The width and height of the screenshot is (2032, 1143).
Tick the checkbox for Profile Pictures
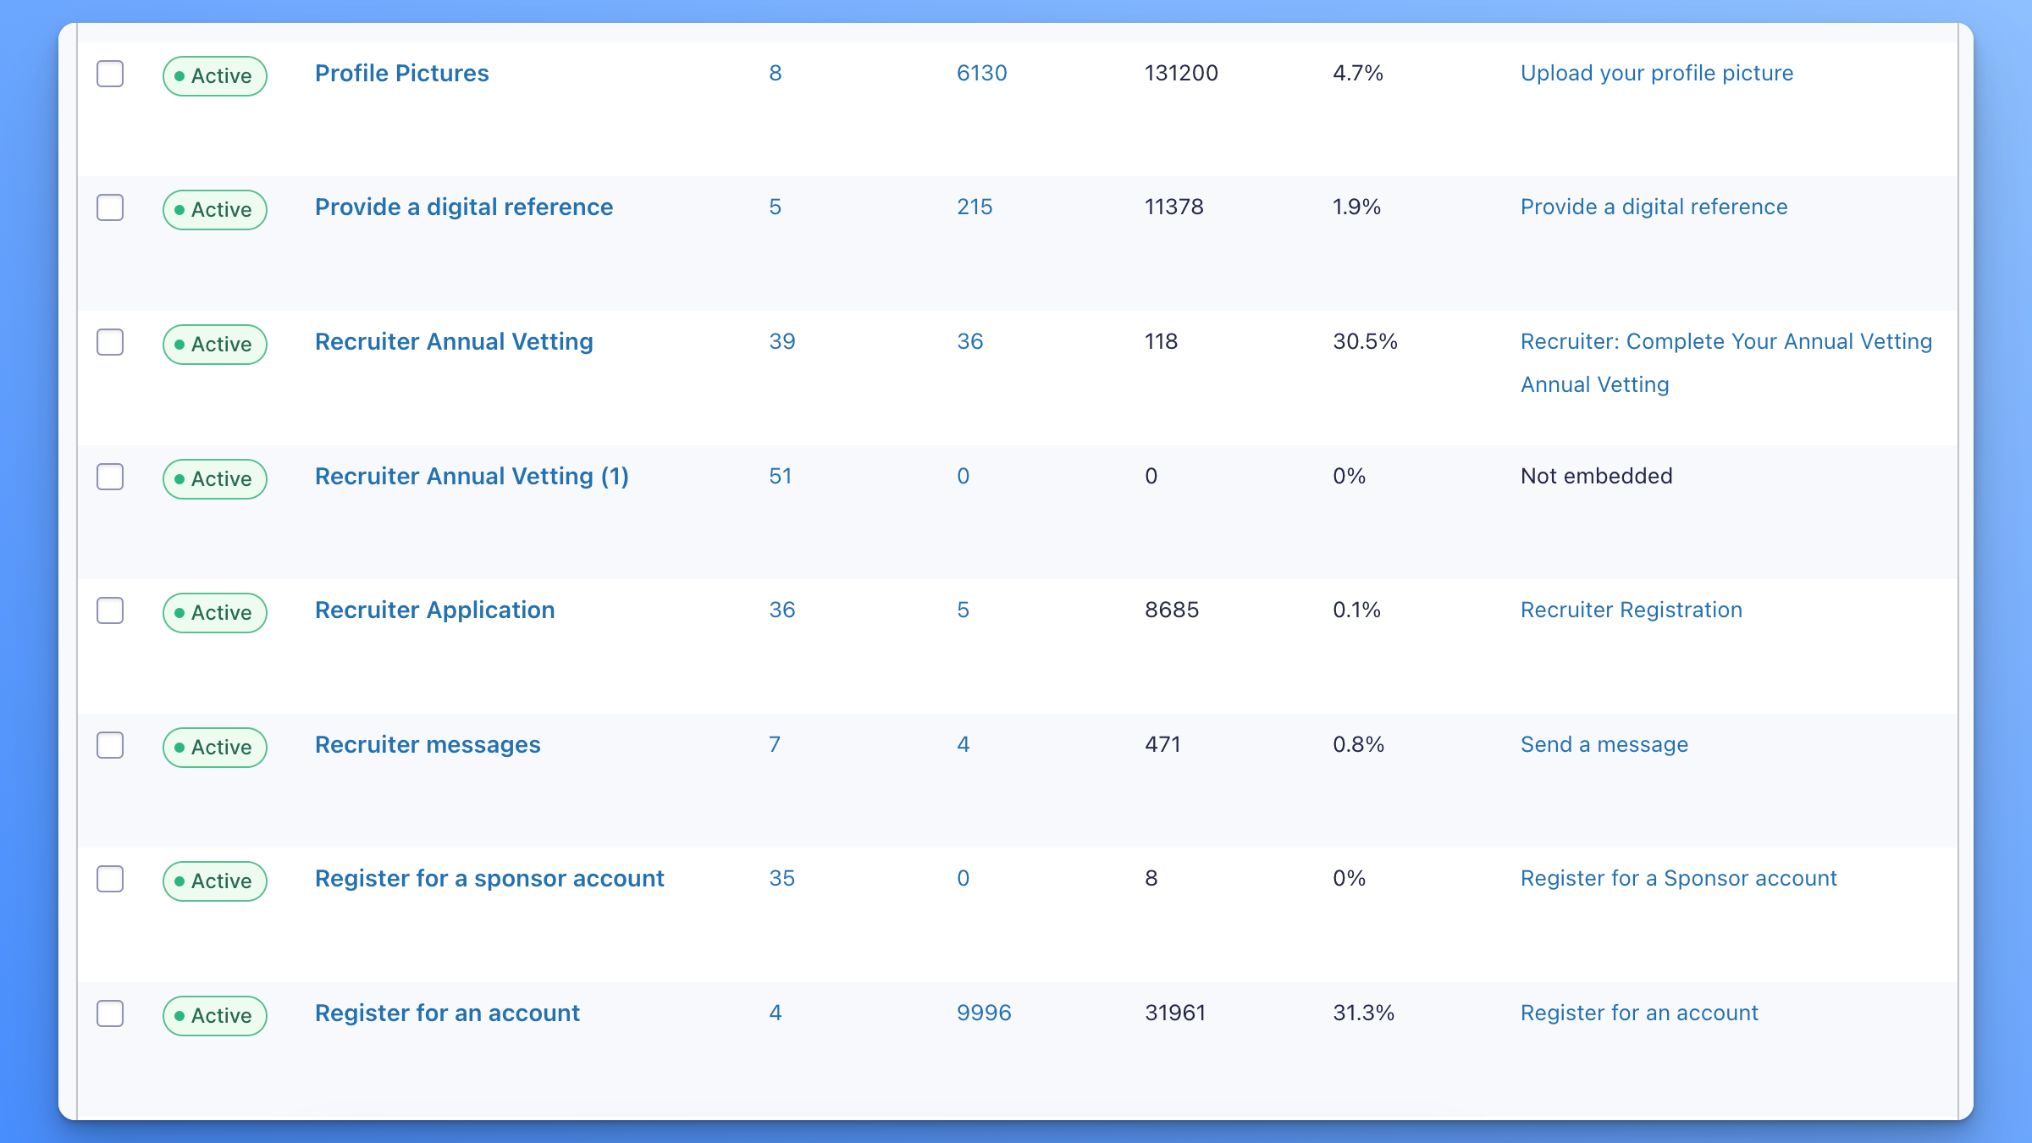pos(110,74)
